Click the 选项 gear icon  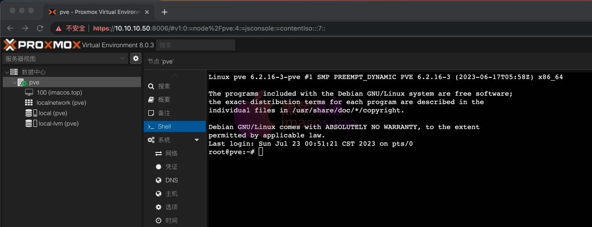(x=159, y=207)
